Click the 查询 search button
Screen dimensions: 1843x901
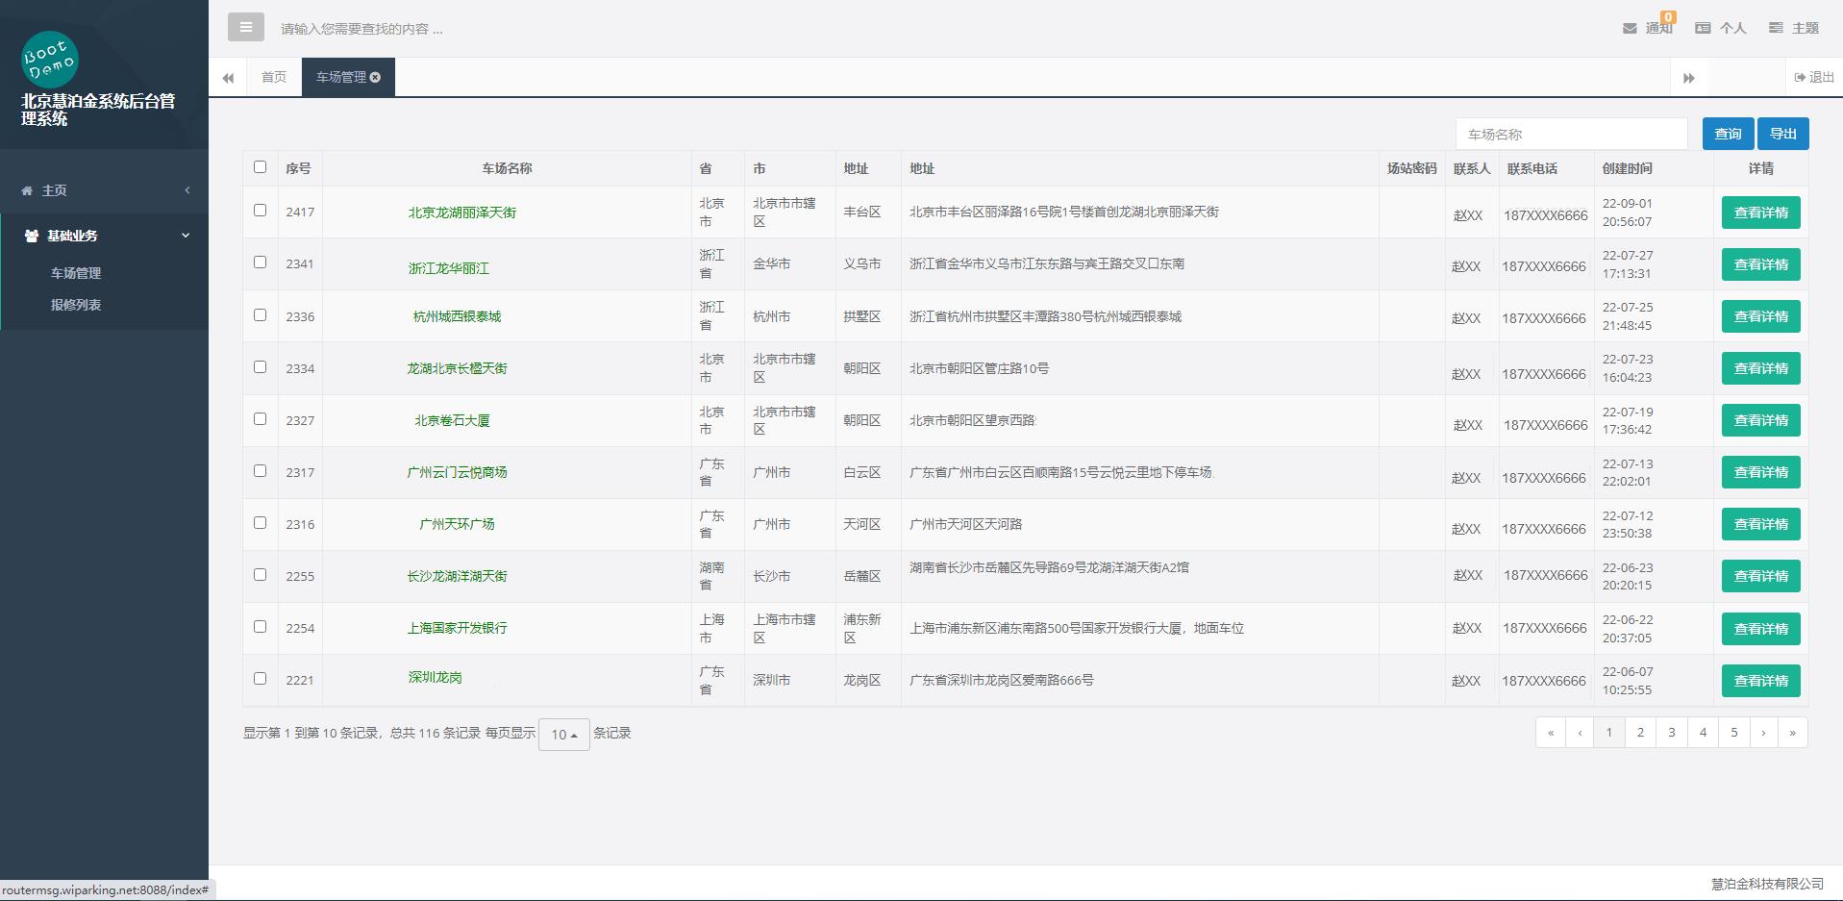1727,134
